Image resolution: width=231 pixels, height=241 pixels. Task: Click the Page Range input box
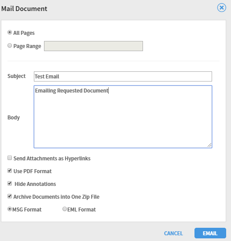point(93,46)
